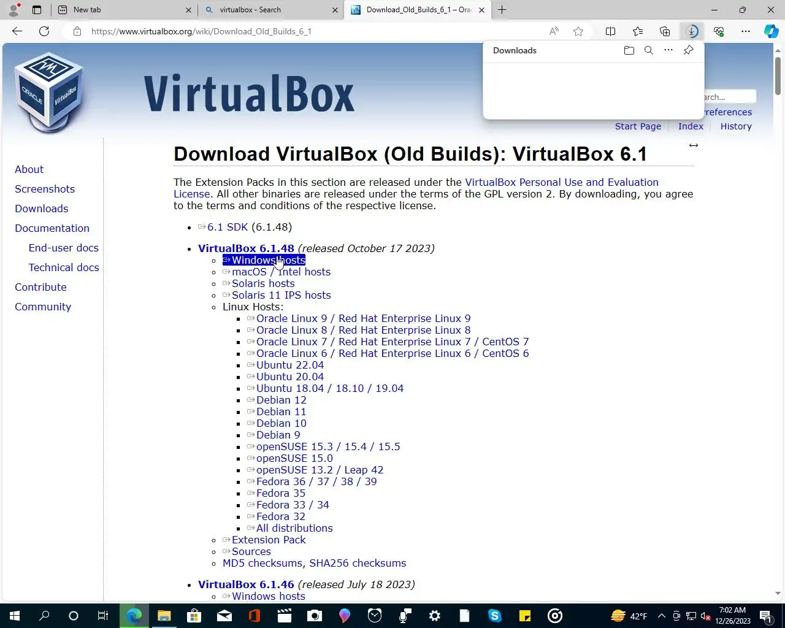Search downloads magnifier icon

649,50
